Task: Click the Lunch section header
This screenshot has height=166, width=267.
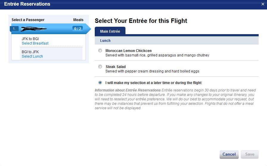Action: [x=105, y=41]
